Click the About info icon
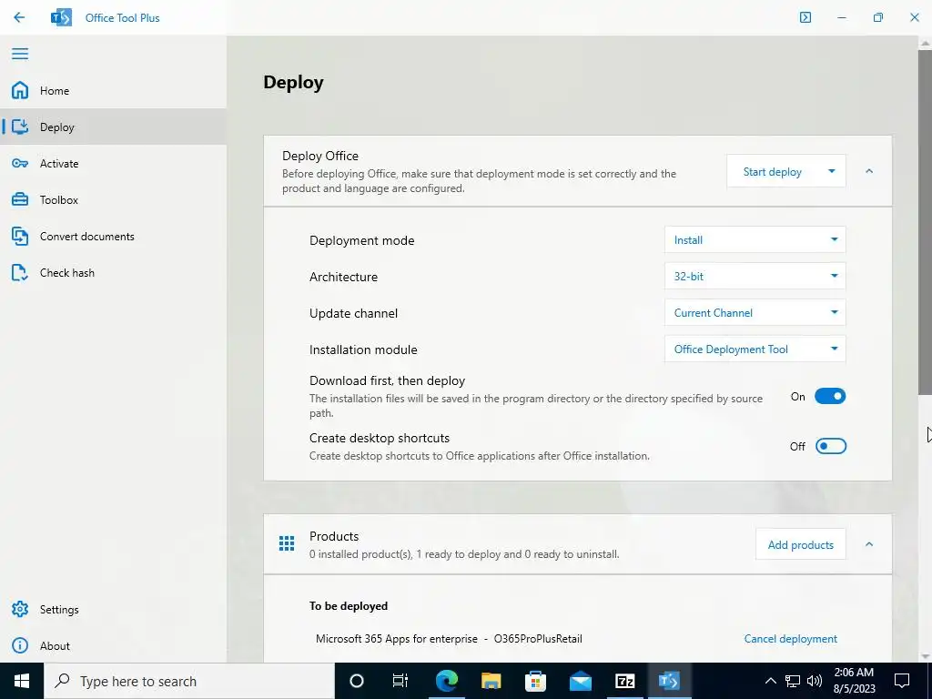This screenshot has height=699, width=932. pyautogui.click(x=20, y=645)
